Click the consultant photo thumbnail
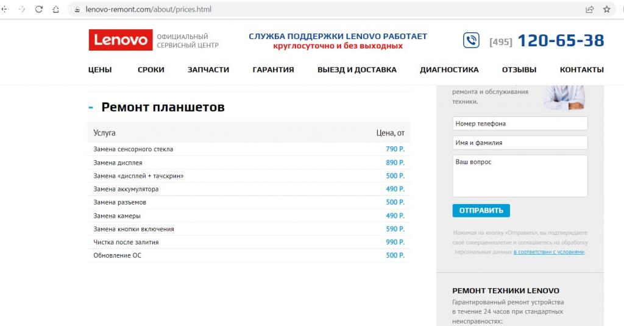The width and height of the screenshot is (624, 326). pyautogui.click(x=565, y=97)
